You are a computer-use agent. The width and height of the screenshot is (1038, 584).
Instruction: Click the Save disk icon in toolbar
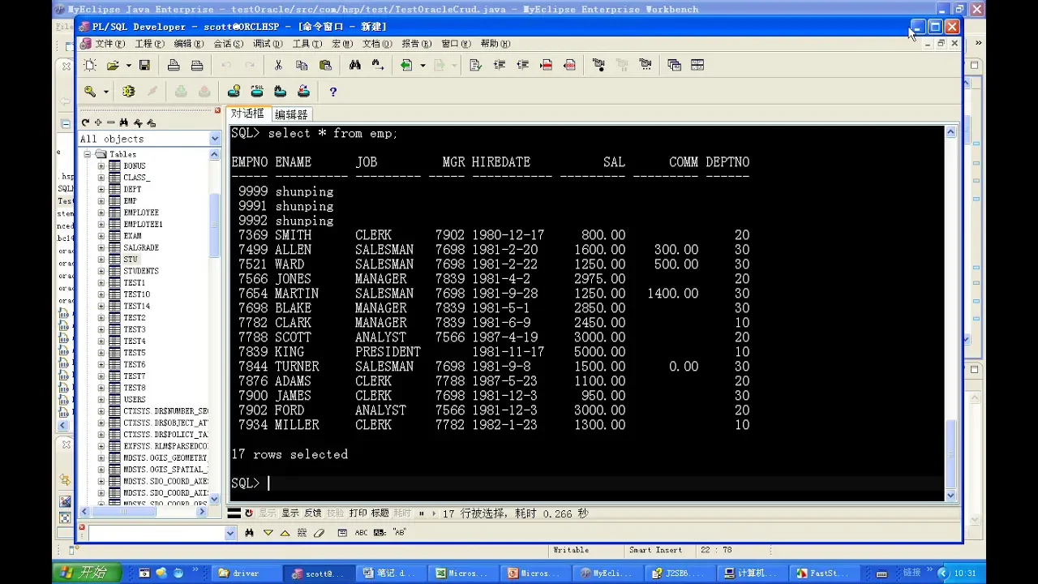coord(144,66)
